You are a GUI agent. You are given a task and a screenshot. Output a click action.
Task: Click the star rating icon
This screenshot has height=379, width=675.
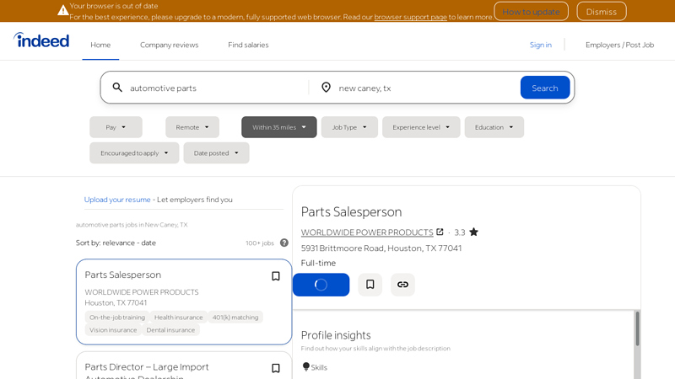pyautogui.click(x=473, y=232)
